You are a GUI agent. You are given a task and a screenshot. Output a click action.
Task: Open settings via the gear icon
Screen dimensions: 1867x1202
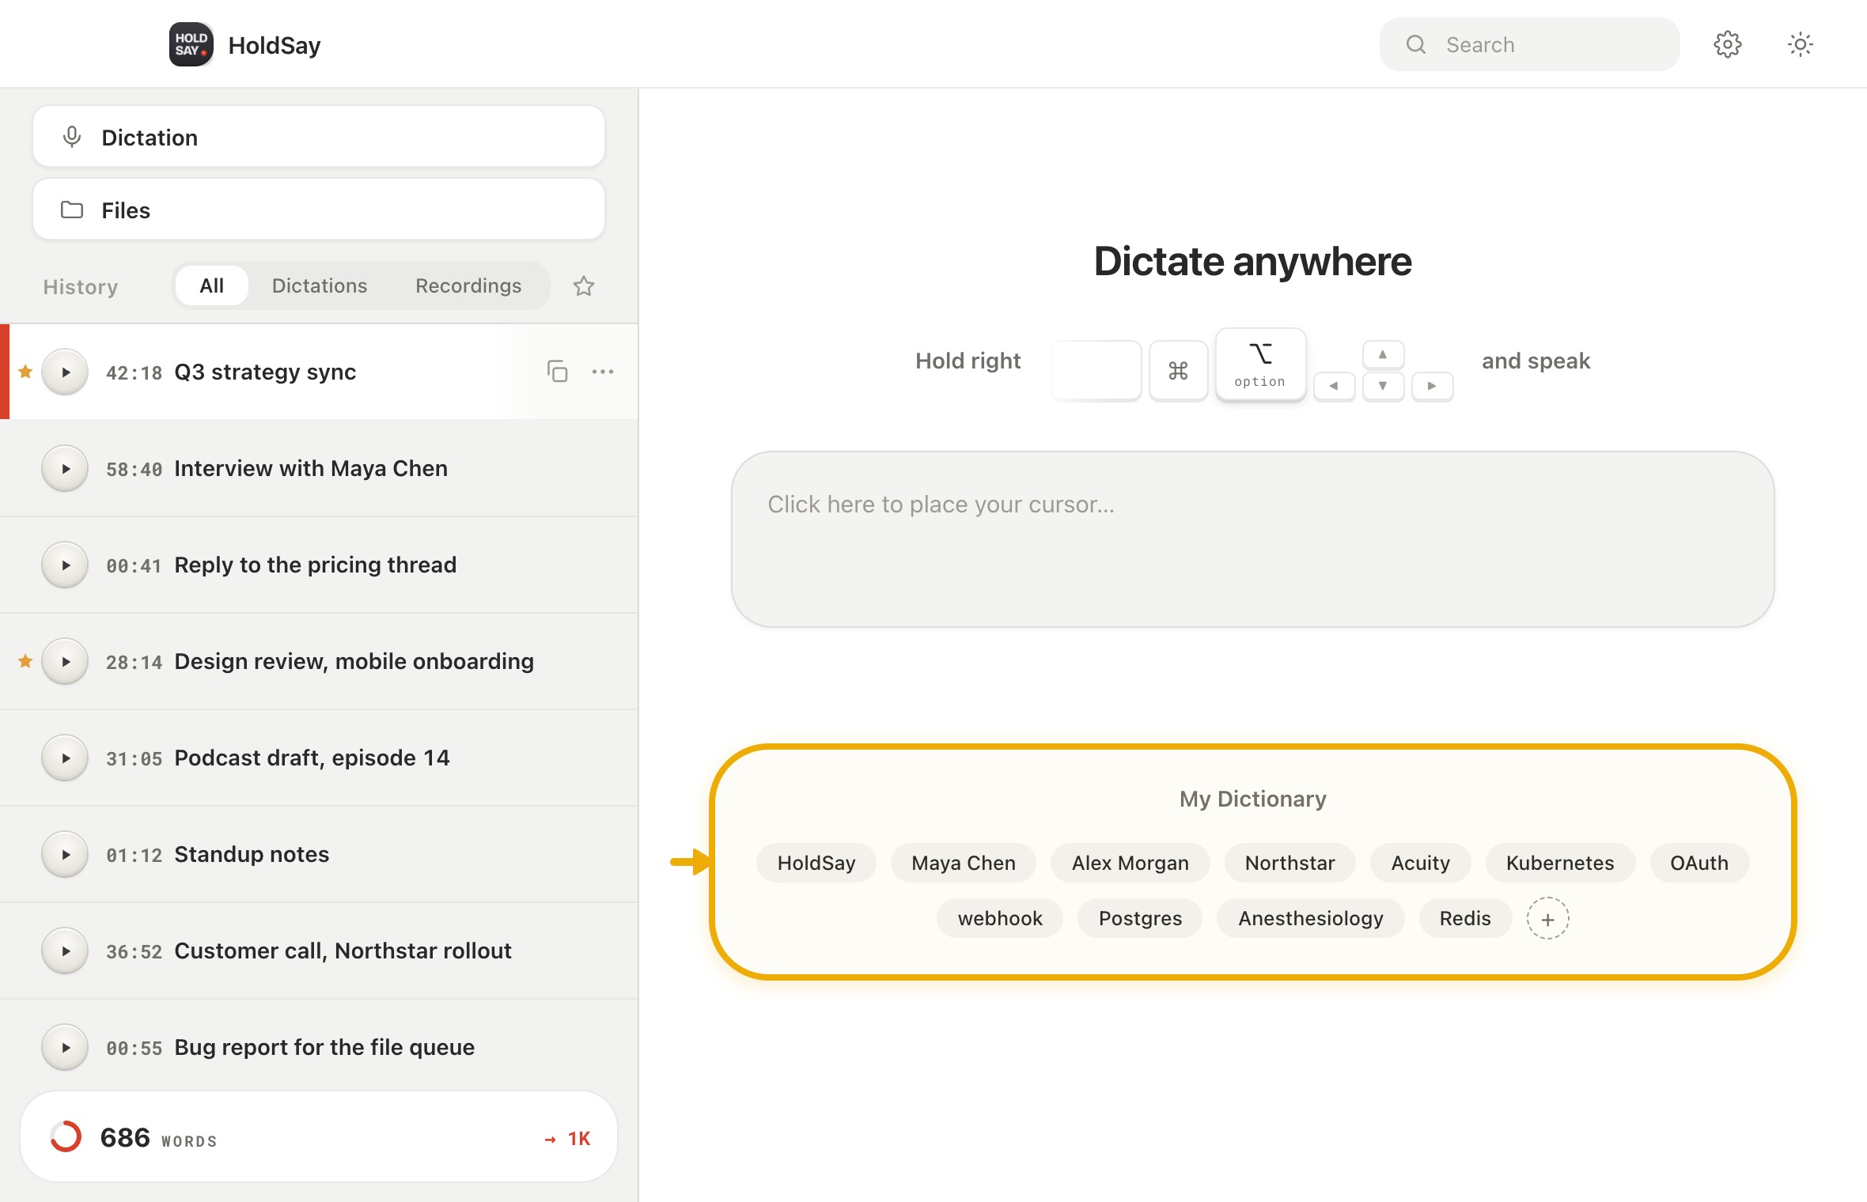click(1727, 44)
